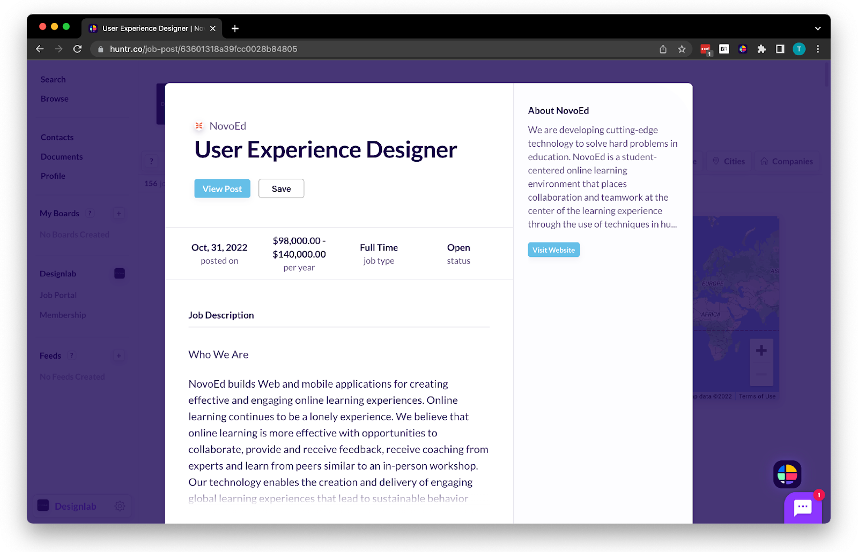
Task: Expand the tab search chevron
Action: 818,28
